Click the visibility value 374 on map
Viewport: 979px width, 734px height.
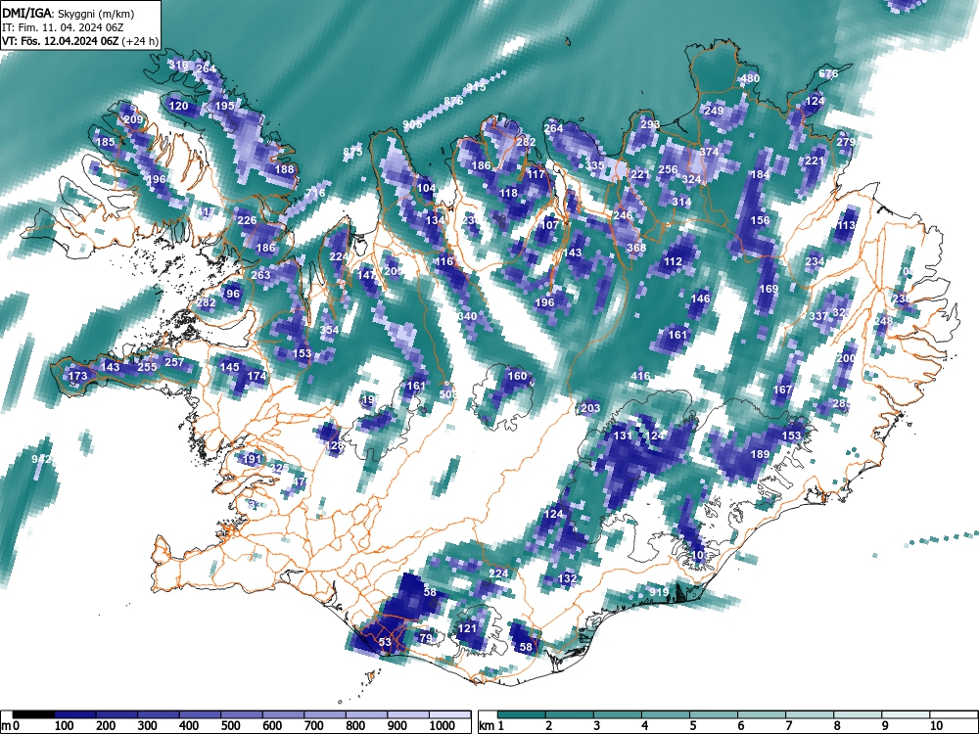709,152
